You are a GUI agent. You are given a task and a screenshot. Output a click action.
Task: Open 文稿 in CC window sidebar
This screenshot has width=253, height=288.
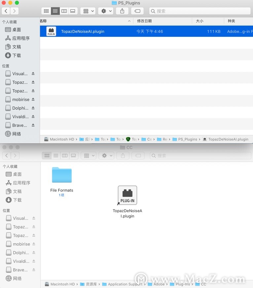pyautogui.click(x=14, y=191)
